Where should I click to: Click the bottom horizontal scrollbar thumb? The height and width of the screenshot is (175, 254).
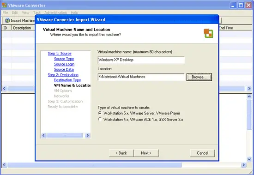coord(95,165)
